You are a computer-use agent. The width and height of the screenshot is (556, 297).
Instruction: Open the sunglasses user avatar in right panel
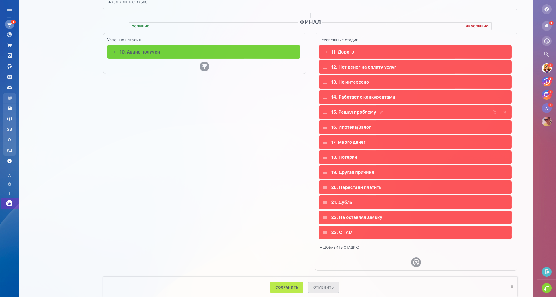547,121
